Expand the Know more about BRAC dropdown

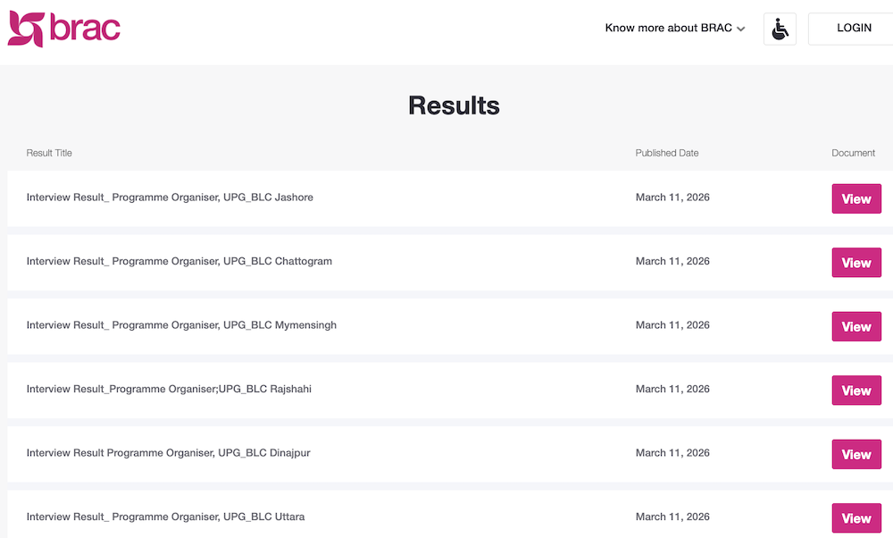pos(674,28)
